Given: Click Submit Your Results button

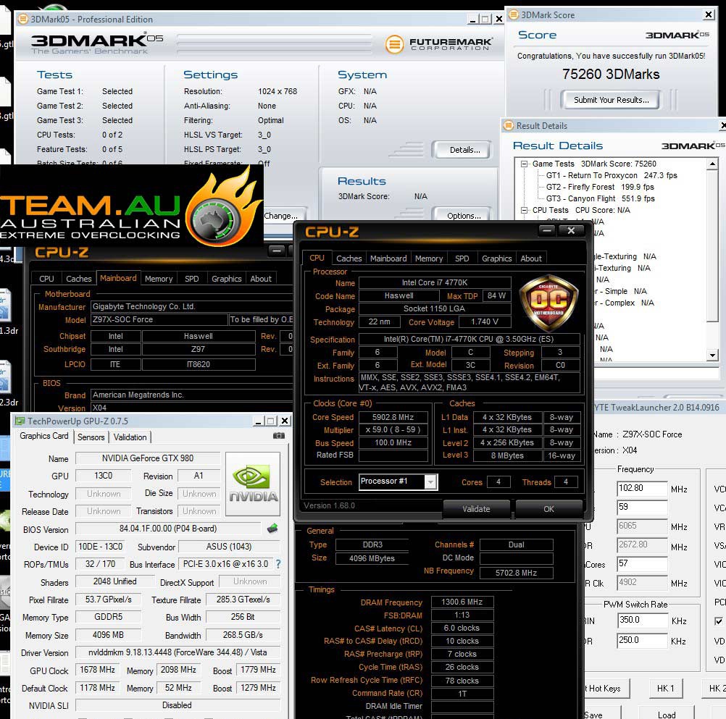Looking at the screenshot, I should [x=611, y=99].
